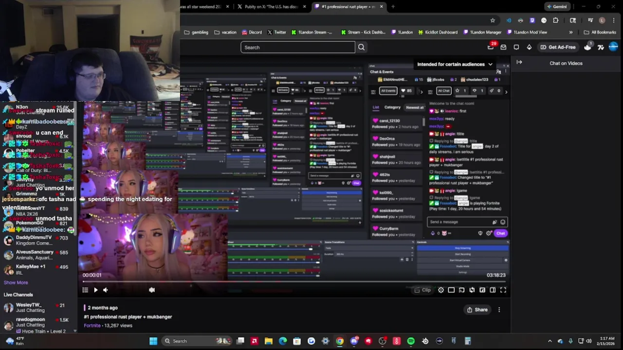Open the Stream - Kick Dashboard bookmark
The image size is (623, 350).
pos(364,33)
